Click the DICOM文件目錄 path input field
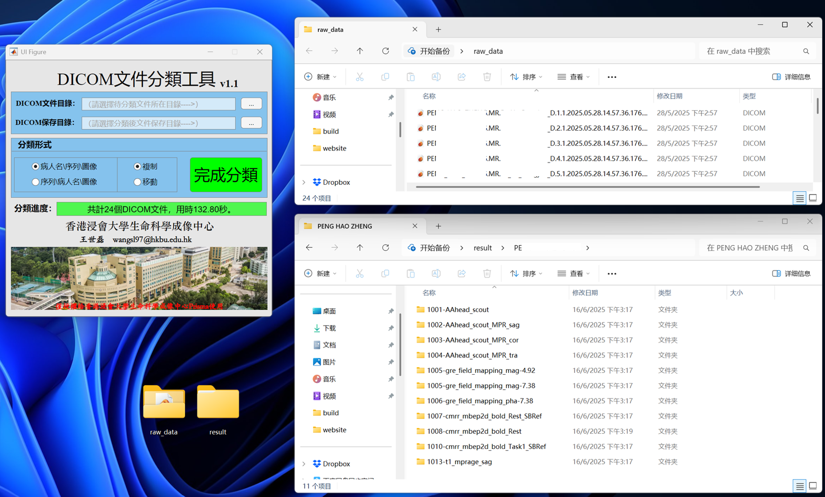This screenshot has width=825, height=497. pos(158,104)
